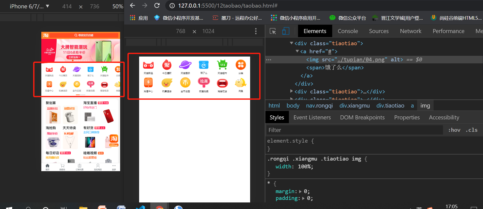Click 天猫新品 icon in iPhone preview
The width and height of the screenshot is (483, 209).
tap(49, 69)
